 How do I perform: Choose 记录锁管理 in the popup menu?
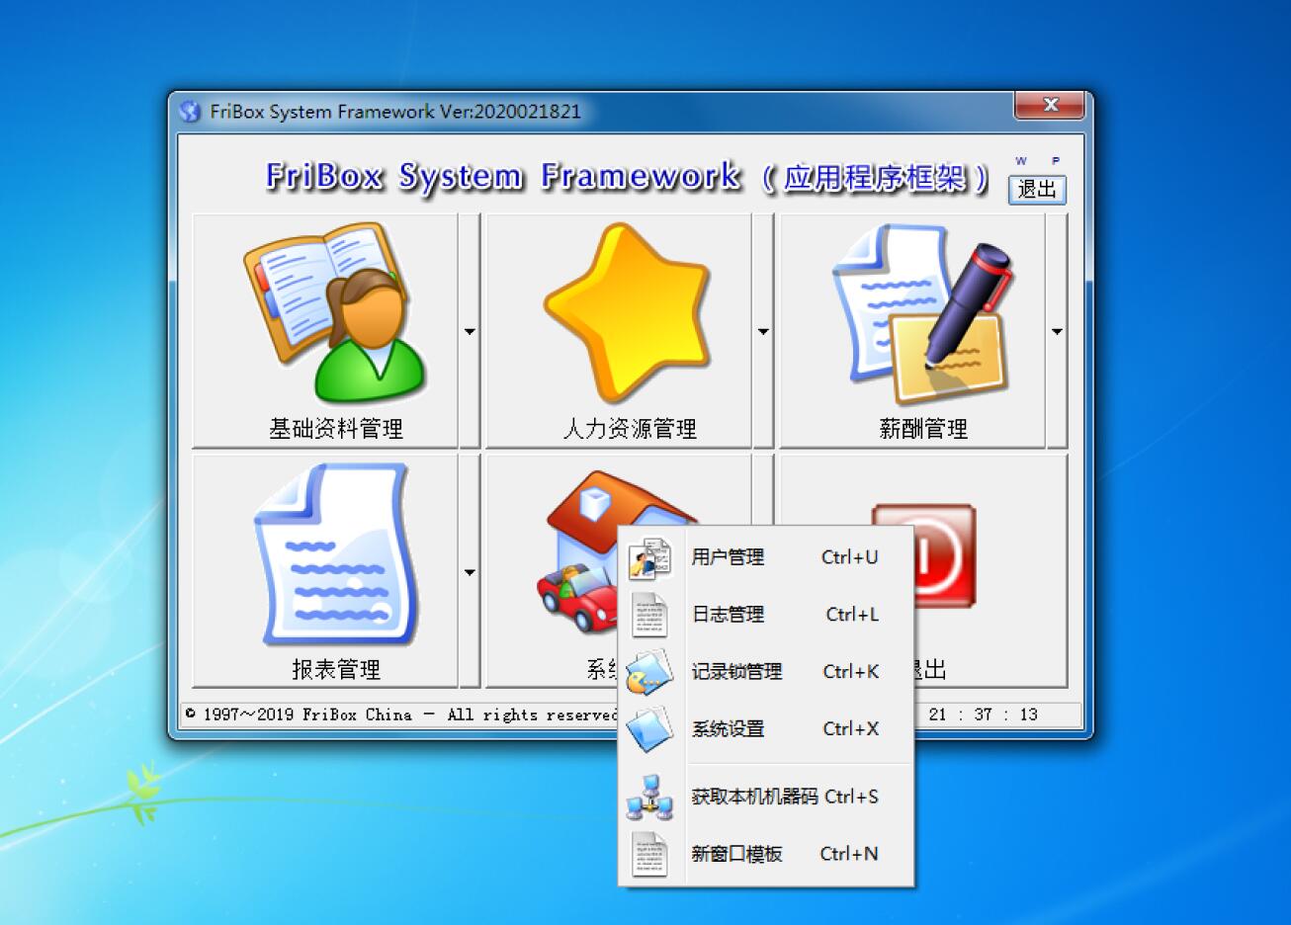766,672
